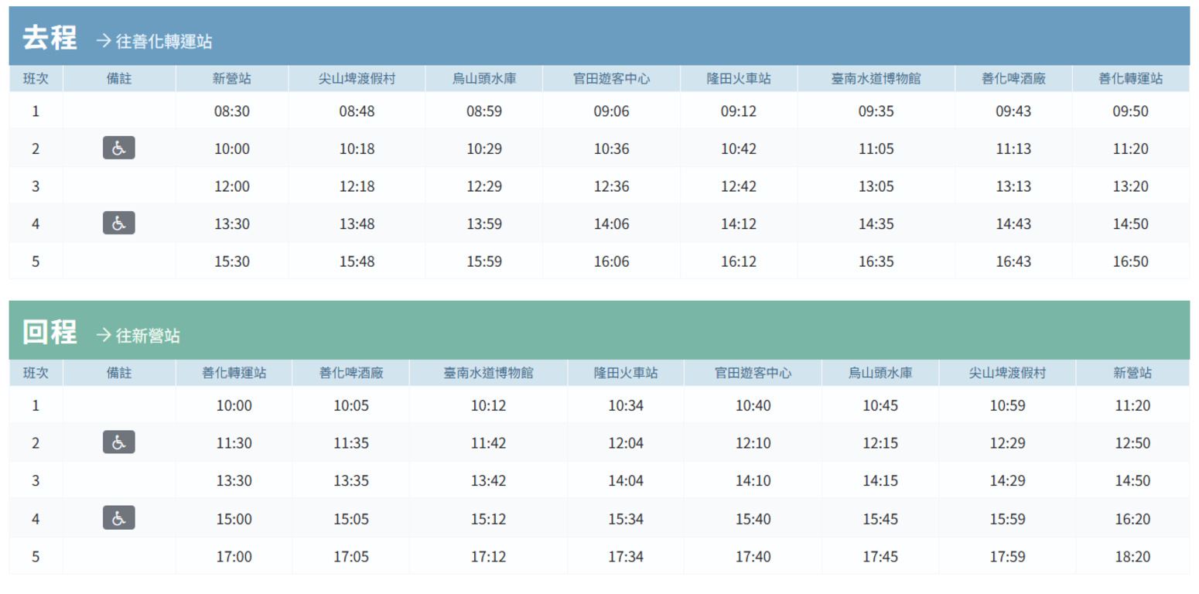Image resolution: width=1199 pixels, height=594 pixels.
Task: Click the 18:20 final arrival time
Action: (1132, 557)
